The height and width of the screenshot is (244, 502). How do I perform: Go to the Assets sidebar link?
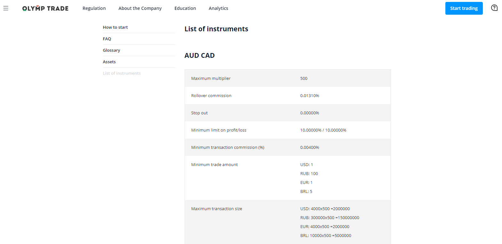pyautogui.click(x=109, y=62)
